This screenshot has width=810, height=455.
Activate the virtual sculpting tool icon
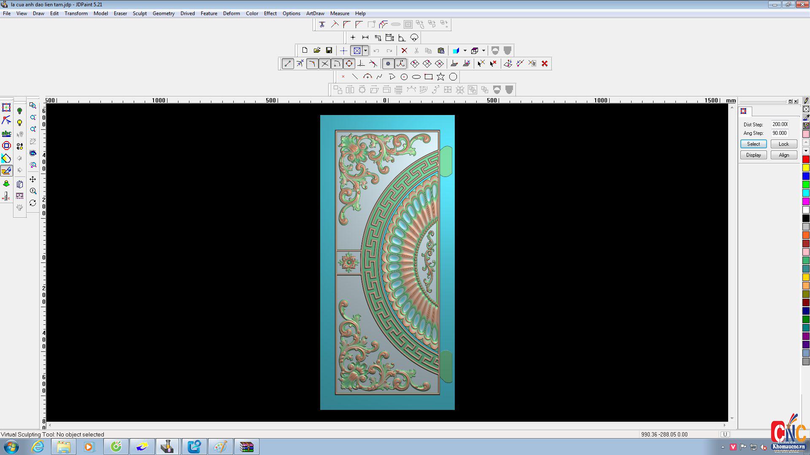point(6,171)
